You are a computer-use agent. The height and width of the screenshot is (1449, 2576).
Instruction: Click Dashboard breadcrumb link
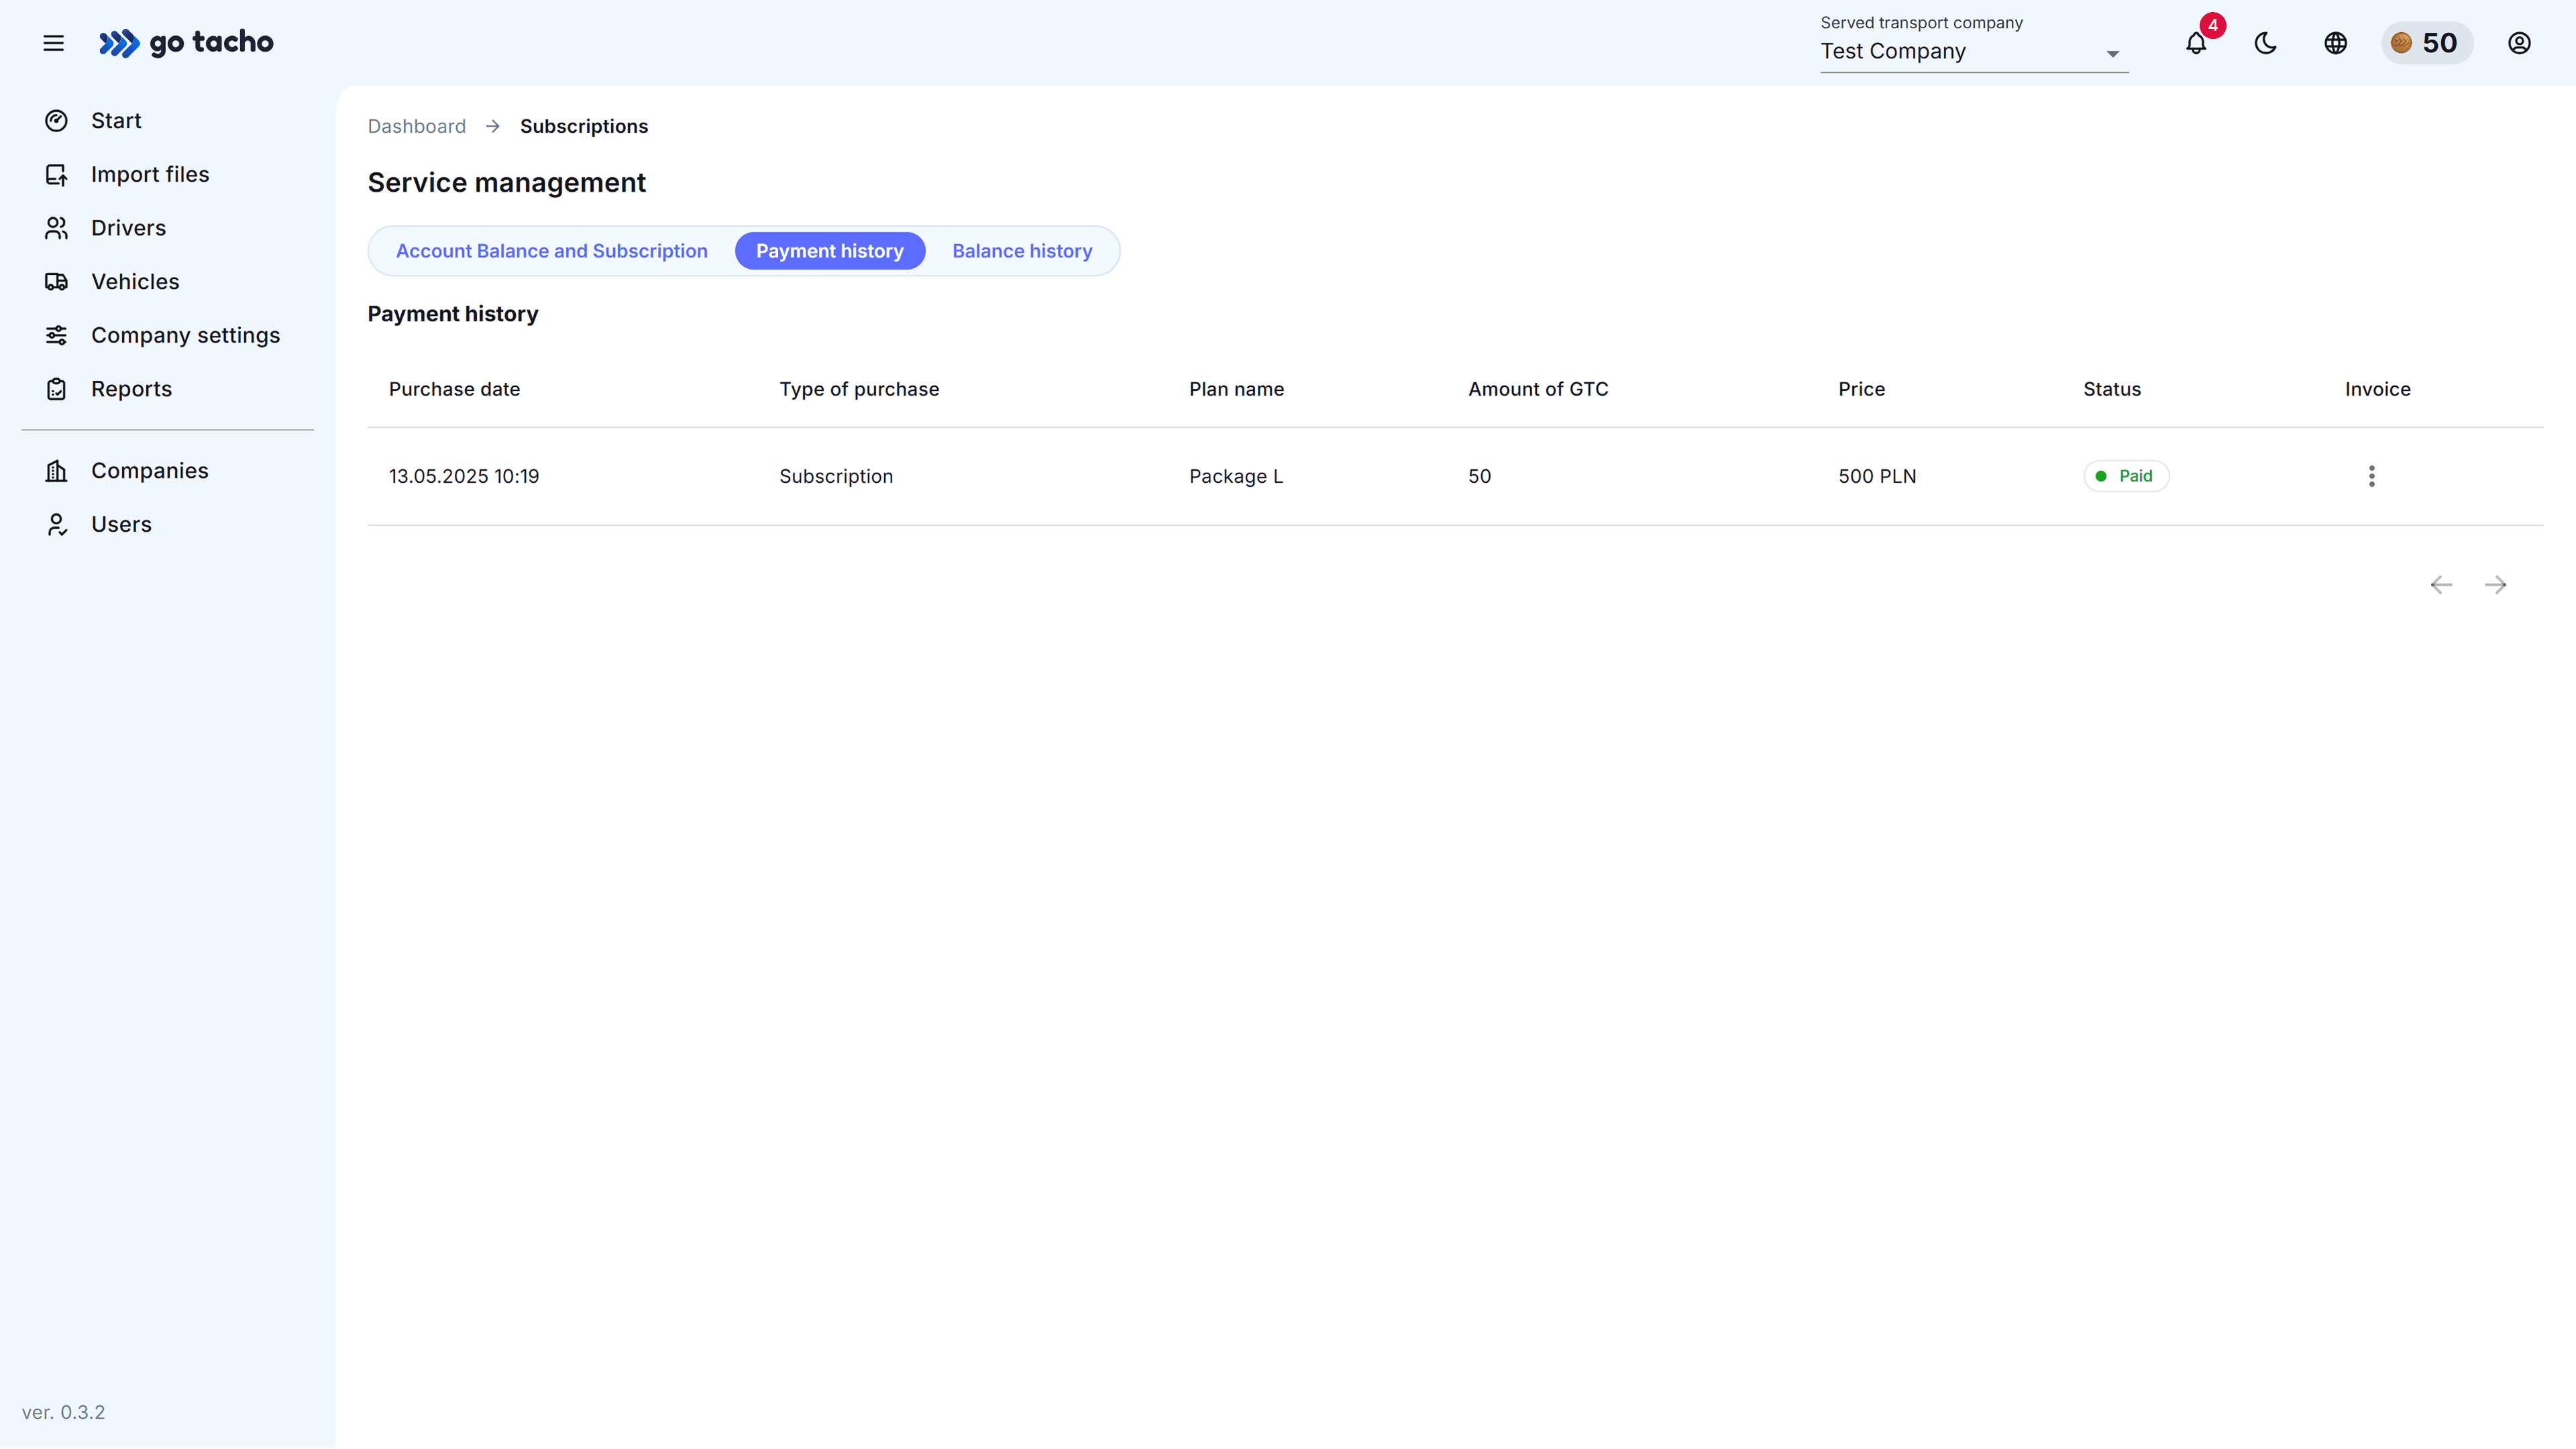pos(417,127)
